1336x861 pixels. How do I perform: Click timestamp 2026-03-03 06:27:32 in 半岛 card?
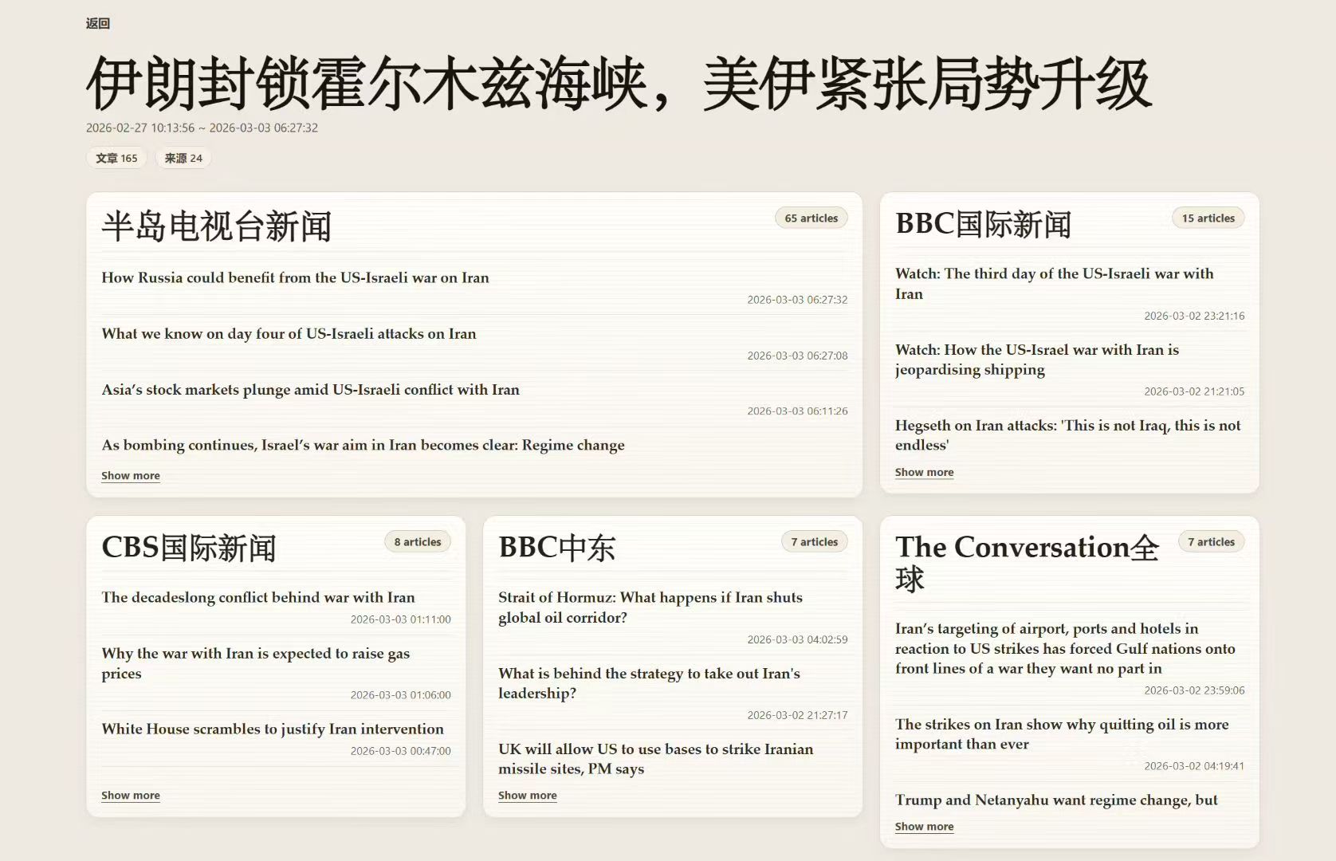[797, 300]
